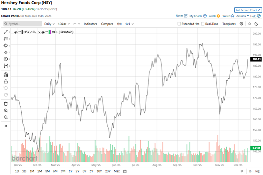
Task: Click the VOL green color swatch
Action: (49, 32)
